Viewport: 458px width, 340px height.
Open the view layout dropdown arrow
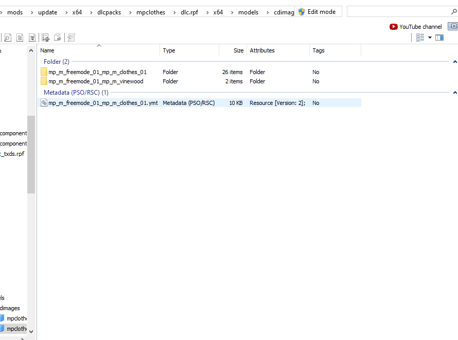(430, 38)
